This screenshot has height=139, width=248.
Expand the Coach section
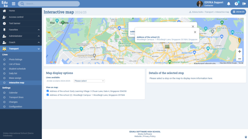click(x=21, y=42)
